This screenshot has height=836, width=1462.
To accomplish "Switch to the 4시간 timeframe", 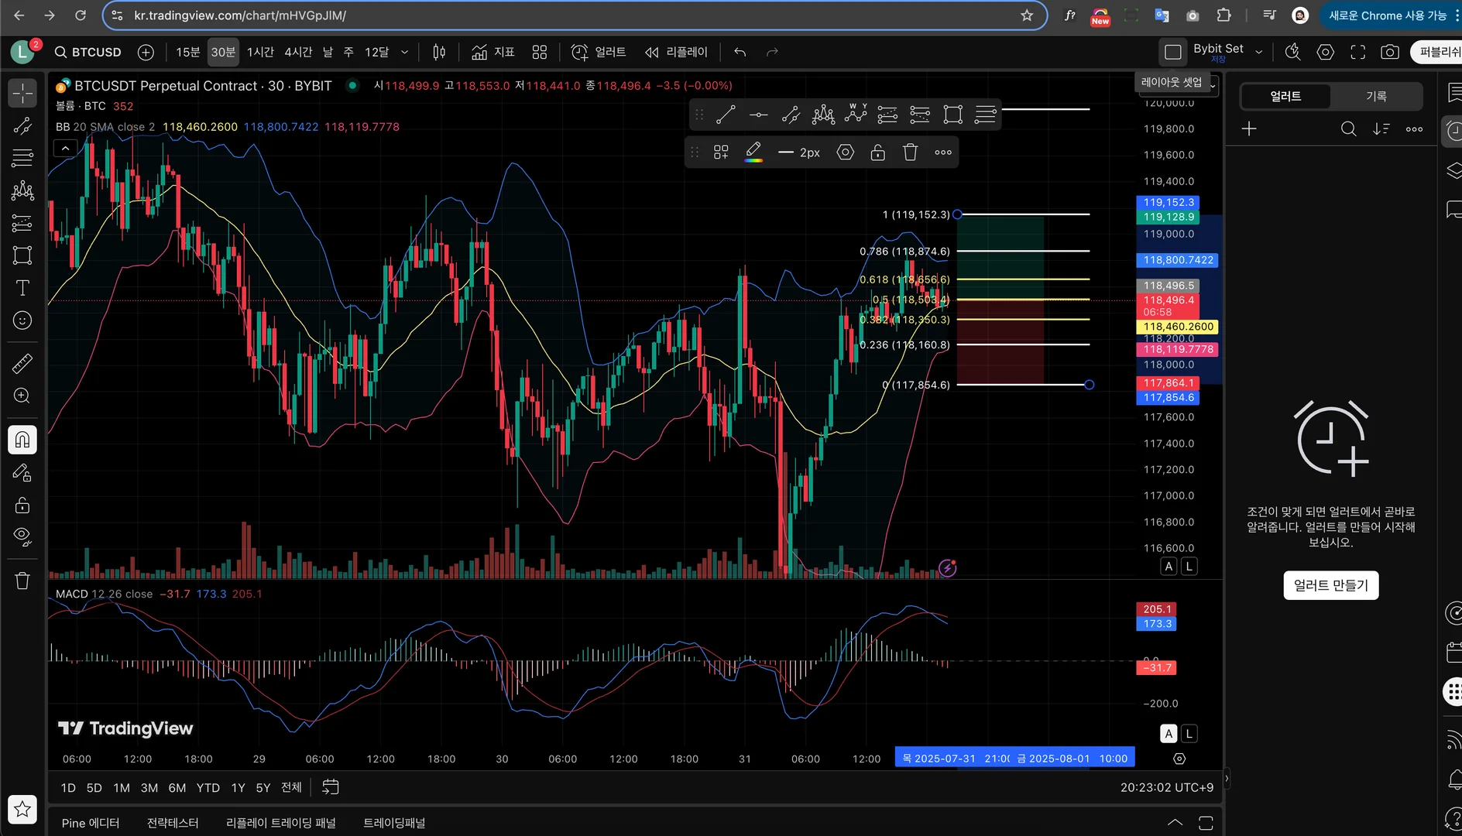I will 298,52.
